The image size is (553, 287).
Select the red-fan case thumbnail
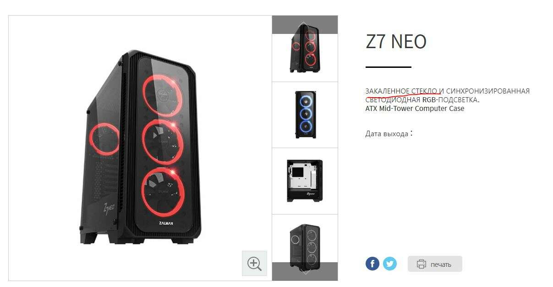tap(305, 49)
